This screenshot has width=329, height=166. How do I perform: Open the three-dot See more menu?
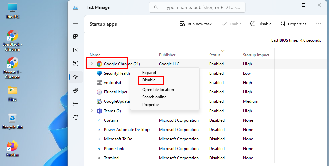[318, 24]
